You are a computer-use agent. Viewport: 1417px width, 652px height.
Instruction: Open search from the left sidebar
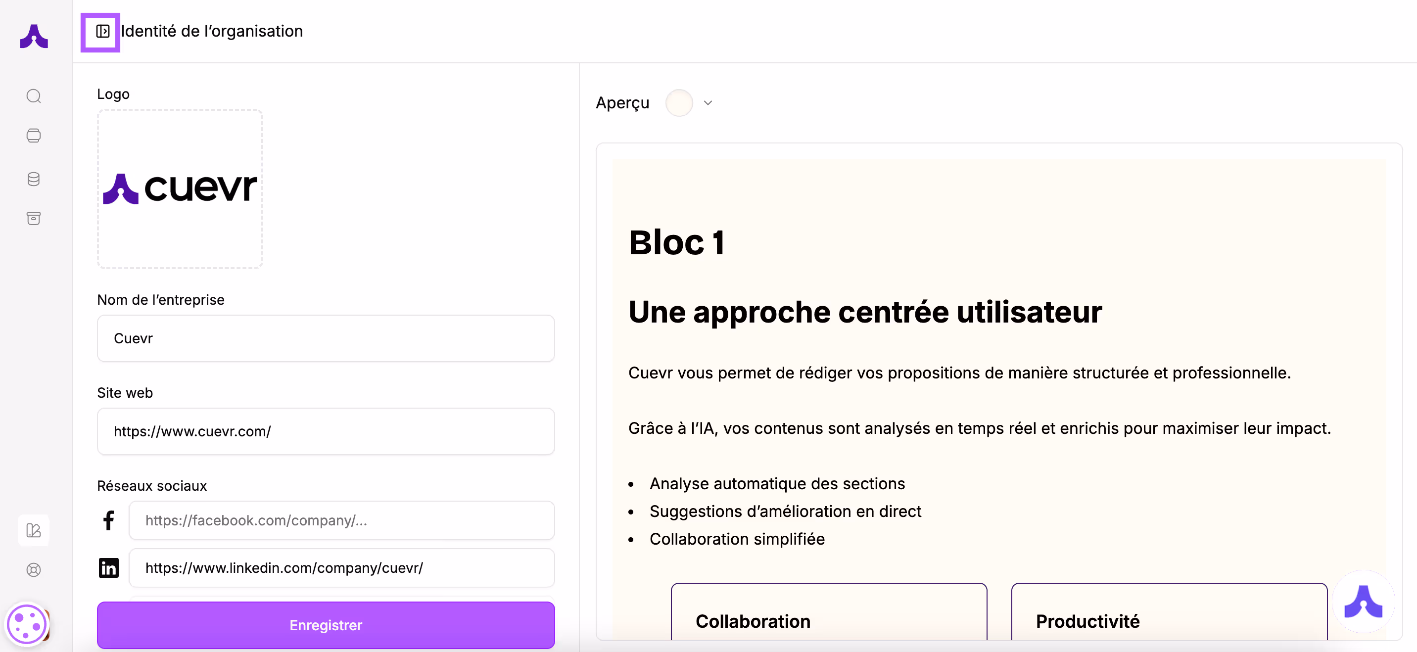[34, 96]
